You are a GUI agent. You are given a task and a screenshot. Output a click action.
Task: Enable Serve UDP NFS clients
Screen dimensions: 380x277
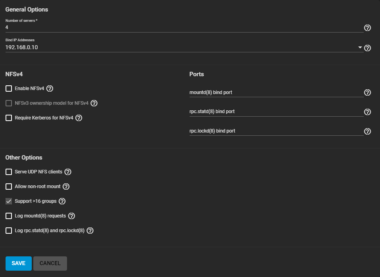[x=9, y=172]
